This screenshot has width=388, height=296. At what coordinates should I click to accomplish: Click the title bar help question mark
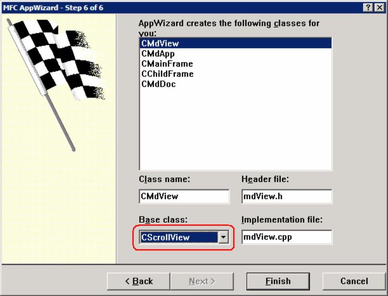[x=368, y=8]
